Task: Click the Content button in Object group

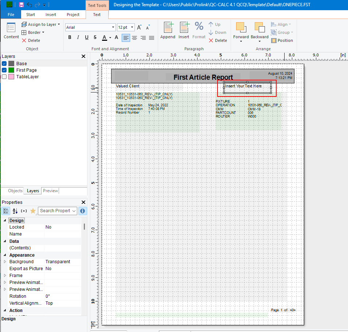Action: 11,31
